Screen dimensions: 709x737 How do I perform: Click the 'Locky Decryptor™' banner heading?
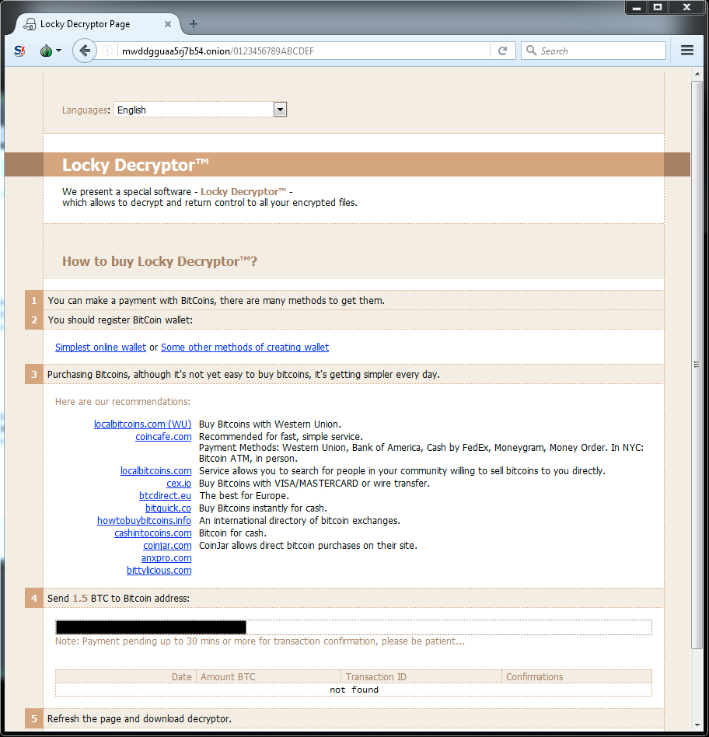tap(135, 165)
